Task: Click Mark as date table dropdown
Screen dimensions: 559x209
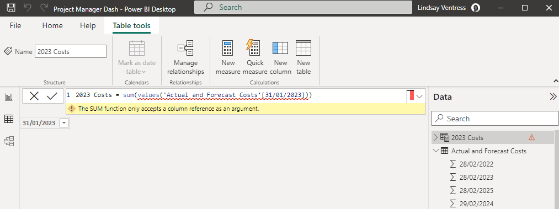Action: (137, 57)
